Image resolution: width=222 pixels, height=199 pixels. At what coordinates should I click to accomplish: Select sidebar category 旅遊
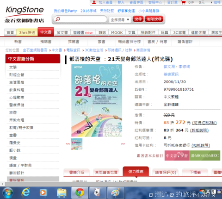click(13, 112)
